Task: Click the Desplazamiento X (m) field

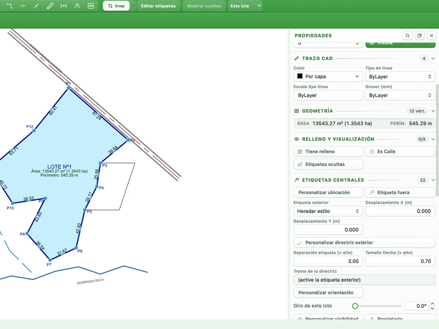Action: click(x=401, y=211)
